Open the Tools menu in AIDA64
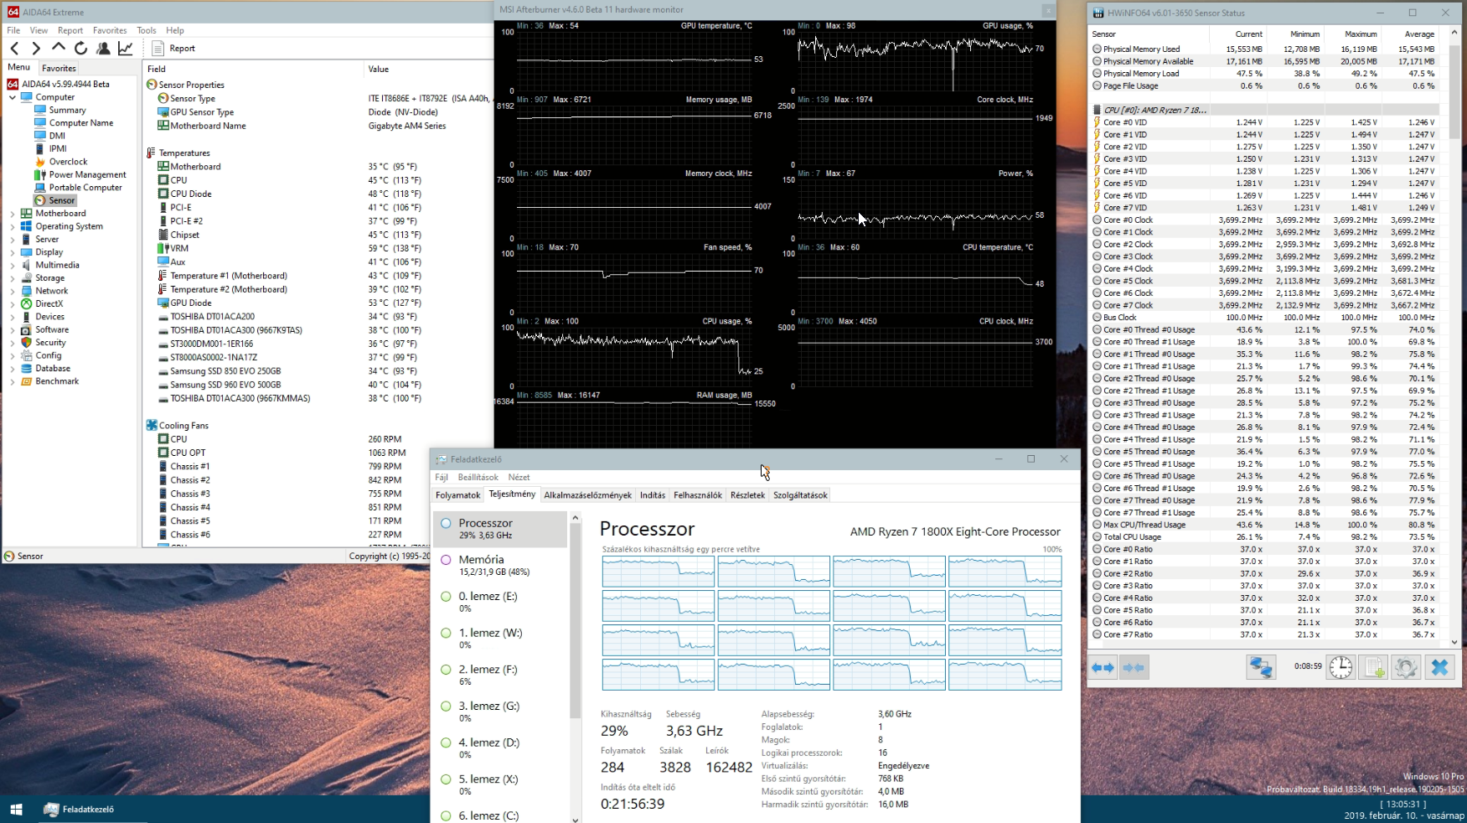Viewport: 1467px width, 823px height. (146, 30)
